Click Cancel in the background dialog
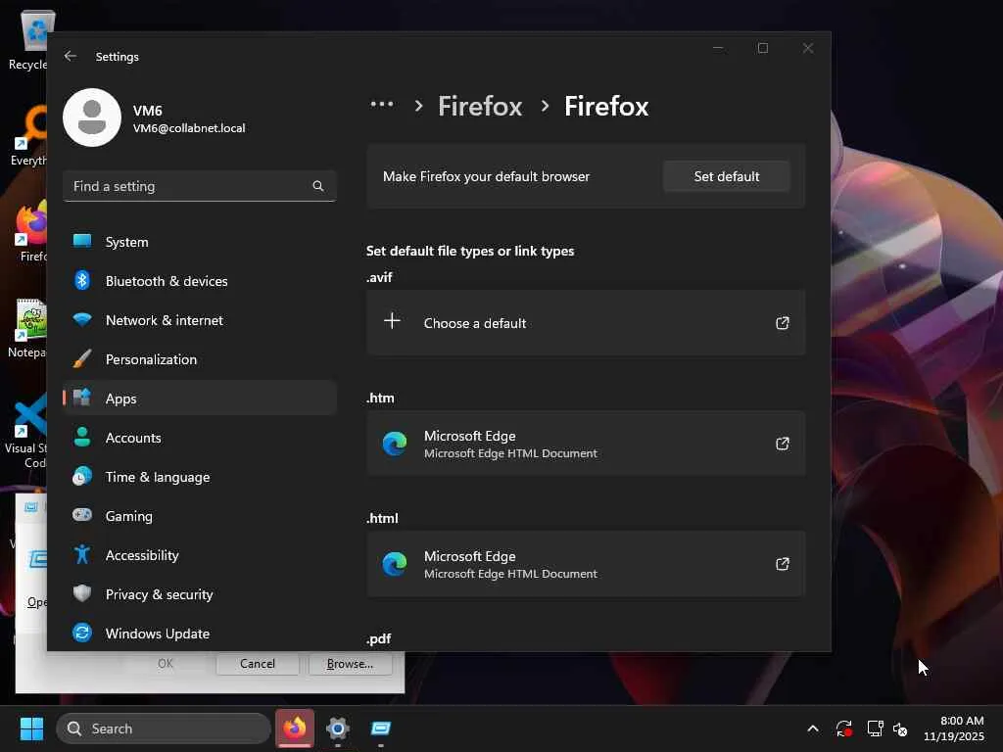The image size is (1003, 752). pos(258,664)
